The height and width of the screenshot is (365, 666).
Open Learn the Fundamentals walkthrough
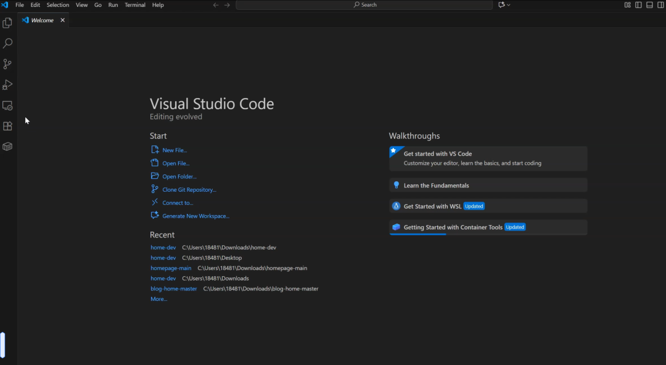pos(488,185)
